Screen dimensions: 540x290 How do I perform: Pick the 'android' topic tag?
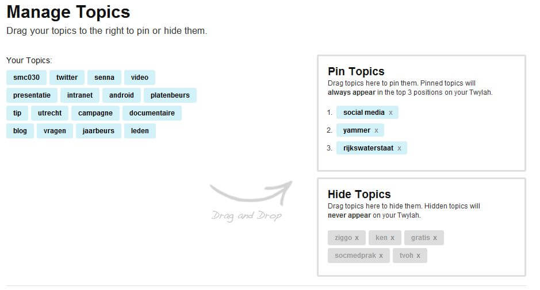[x=121, y=95]
